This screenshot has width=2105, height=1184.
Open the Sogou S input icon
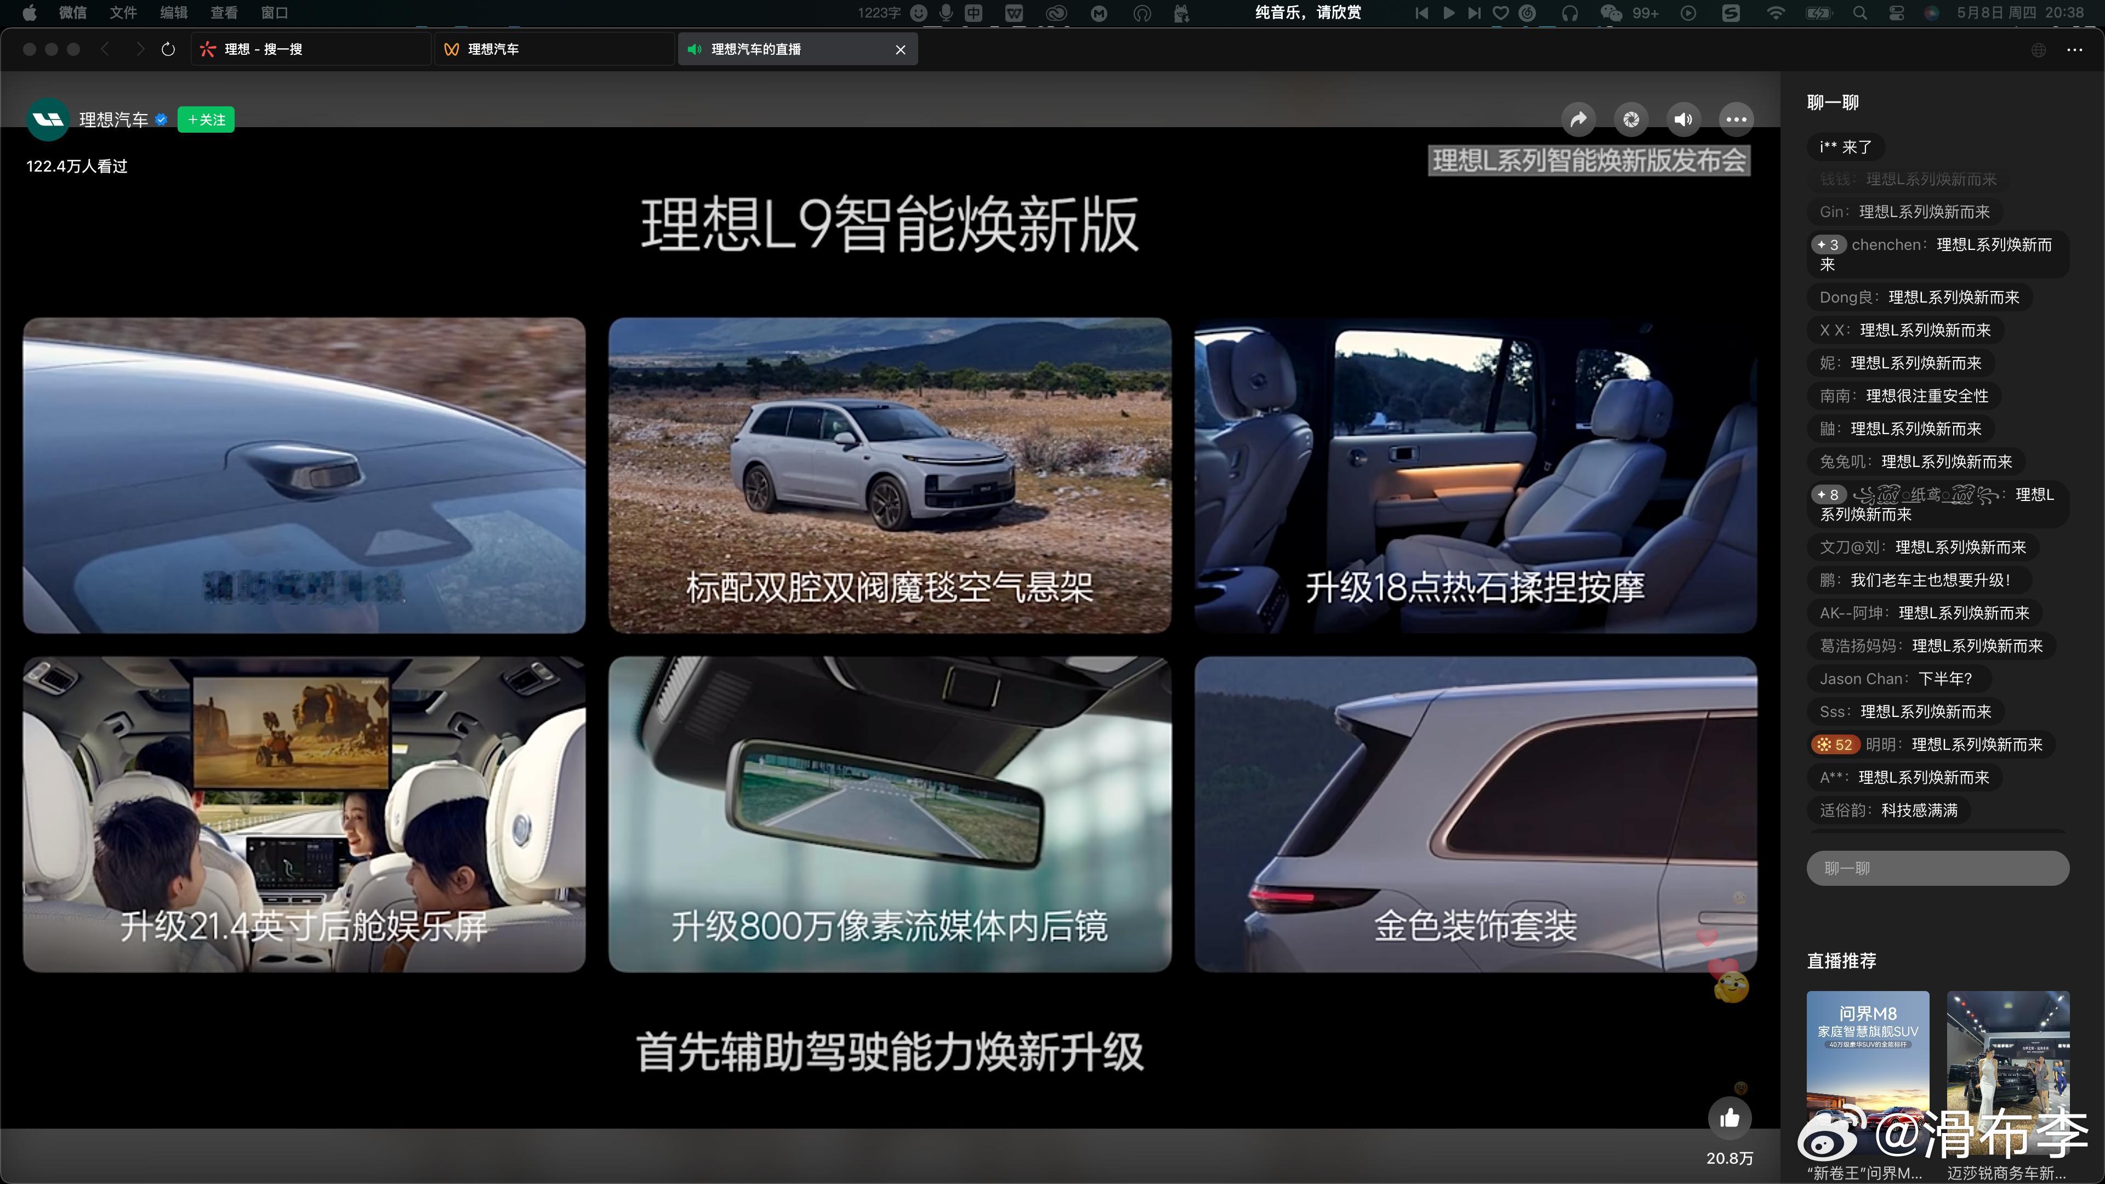pos(1731,12)
